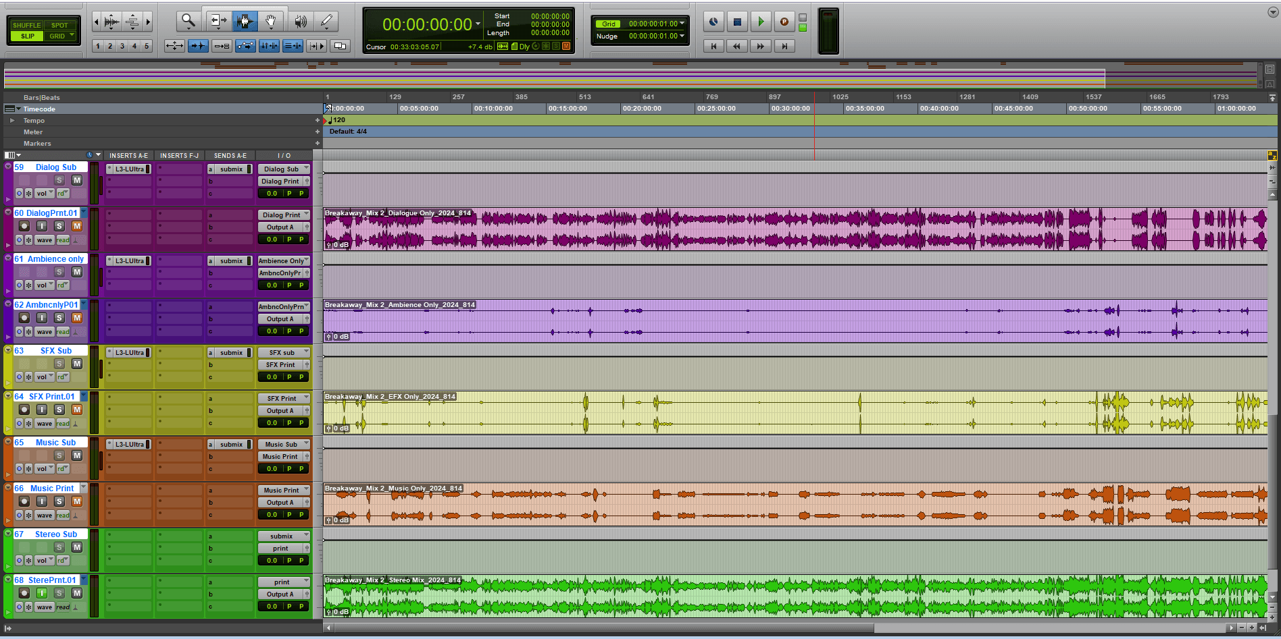This screenshot has width=1281, height=639.
Task: Select the Grabber hand tool
Action: [x=270, y=22]
